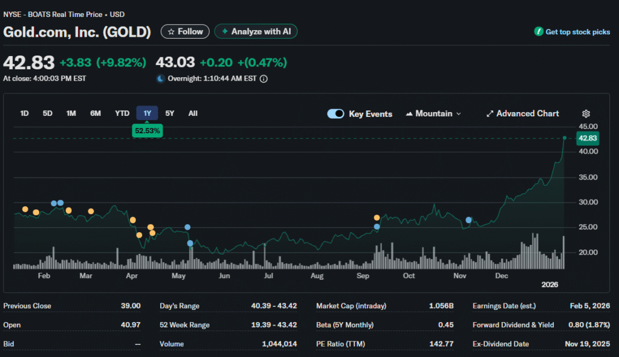The width and height of the screenshot is (619, 357).
Task: Click the Get top stock picks icon
Action: coord(539,32)
